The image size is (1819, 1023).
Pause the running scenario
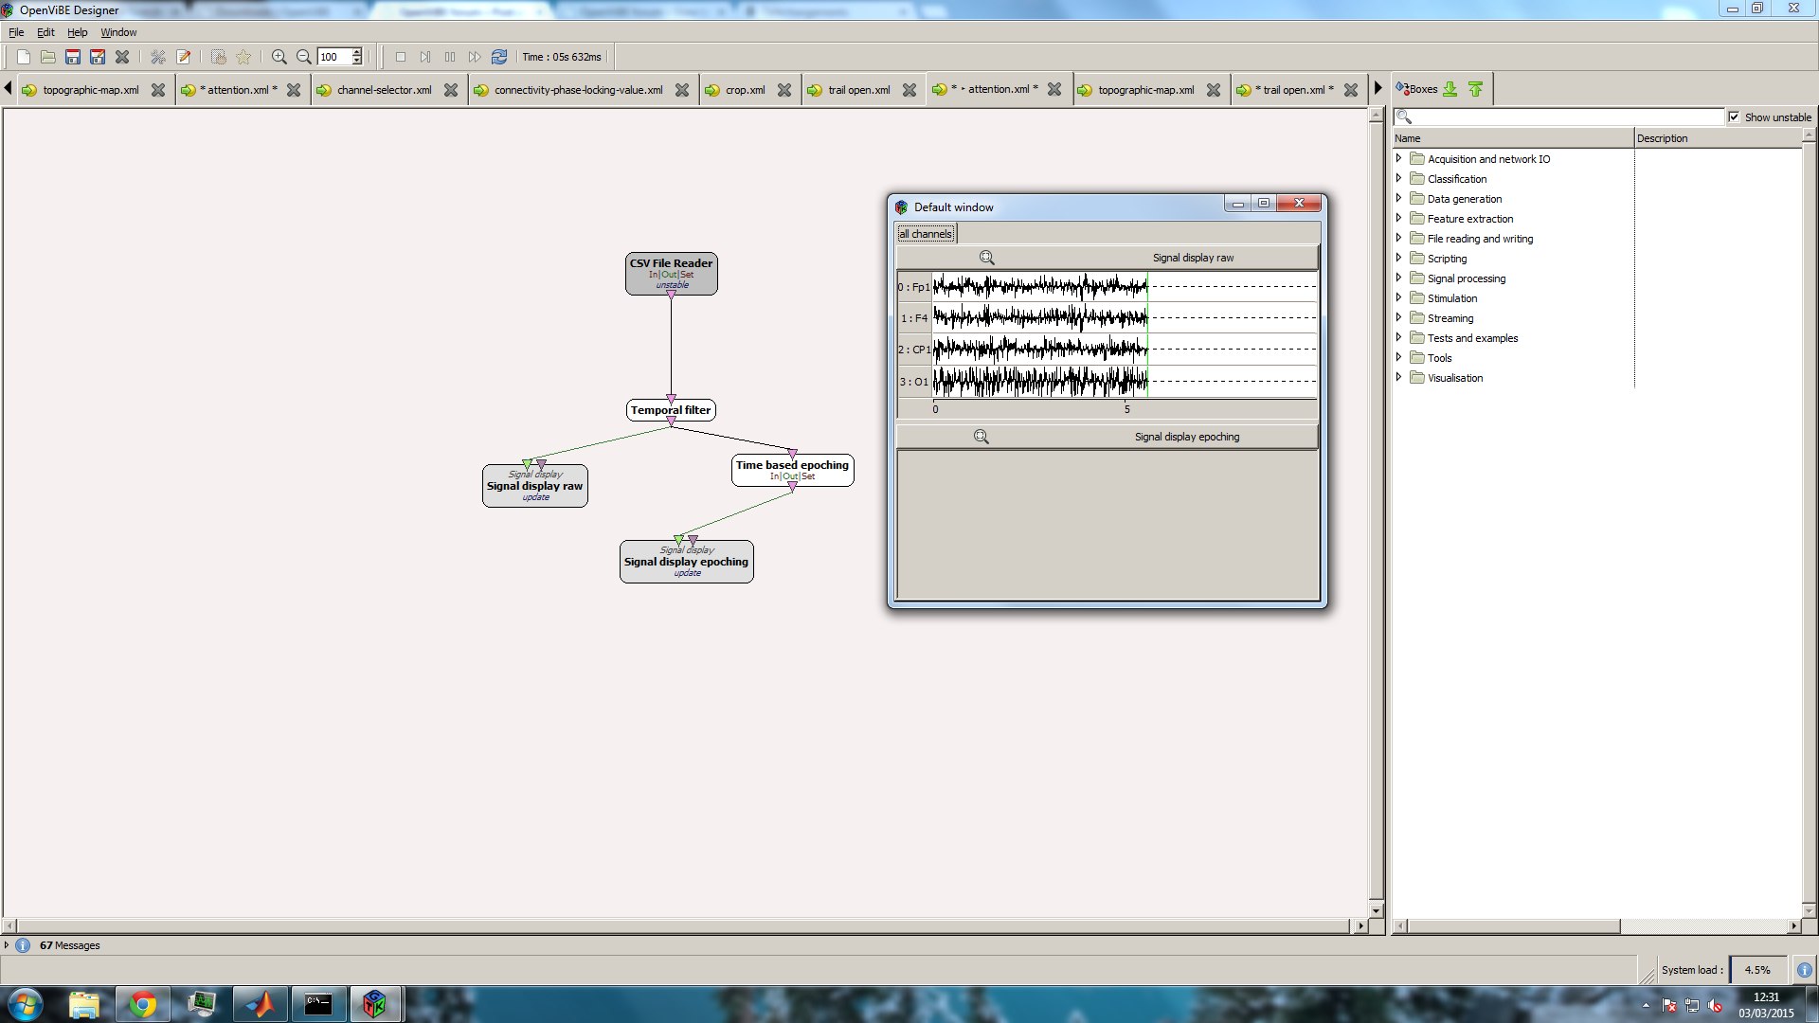click(450, 57)
